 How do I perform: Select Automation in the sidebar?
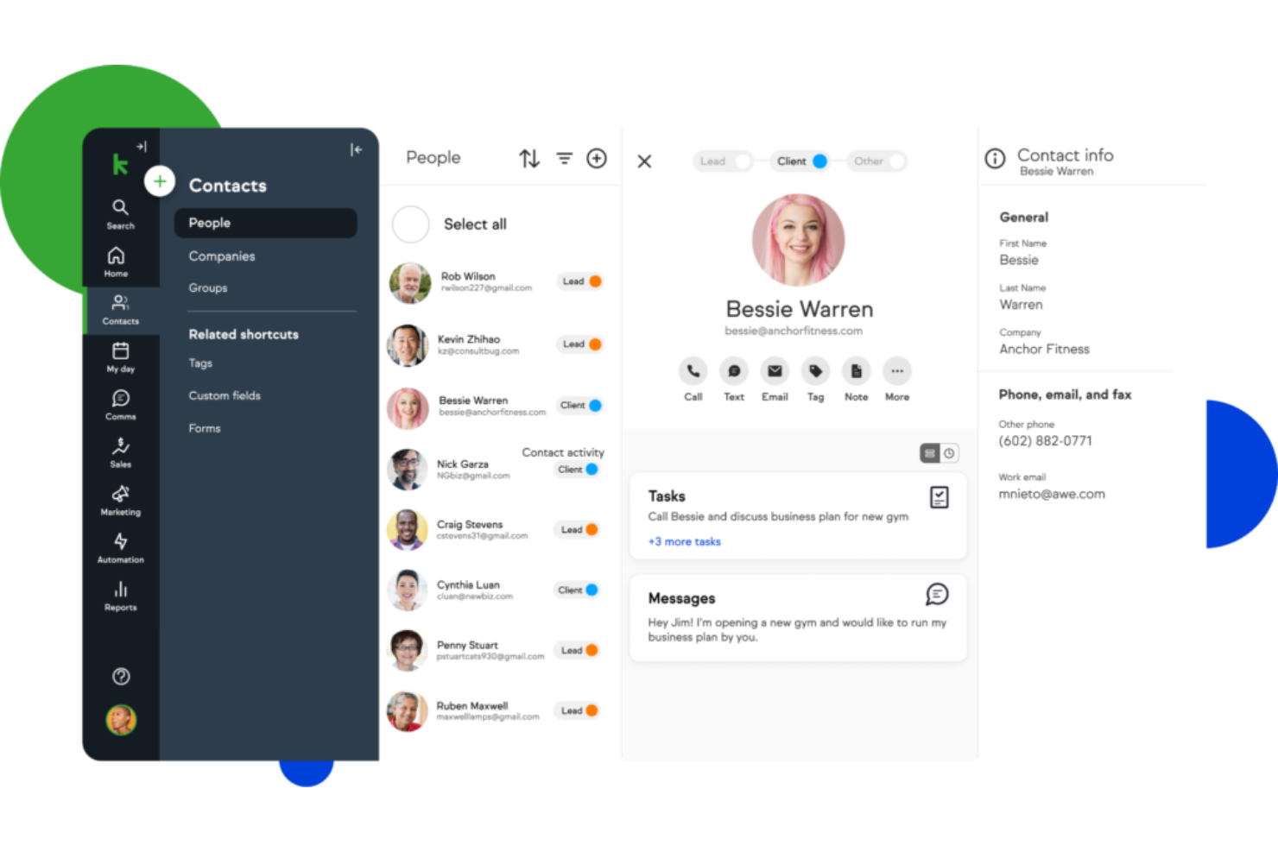pyautogui.click(x=120, y=546)
